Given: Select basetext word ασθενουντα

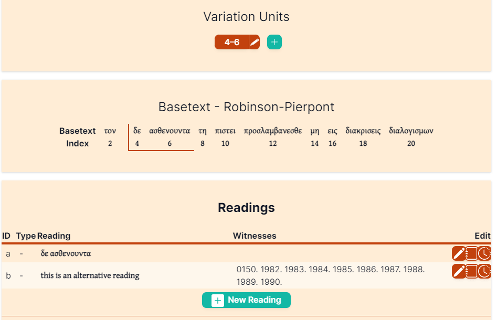Looking at the screenshot, I should tap(170, 131).
